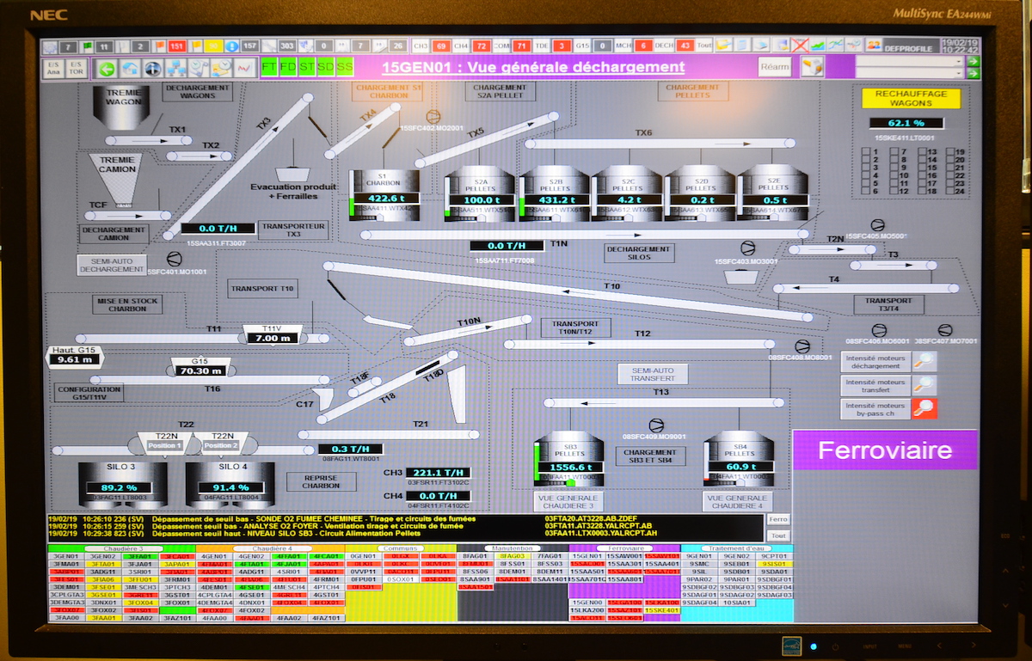Click the motor symbol 15SFC405.MO5001
The height and width of the screenshot is (661, 1032).
[877, 224]
